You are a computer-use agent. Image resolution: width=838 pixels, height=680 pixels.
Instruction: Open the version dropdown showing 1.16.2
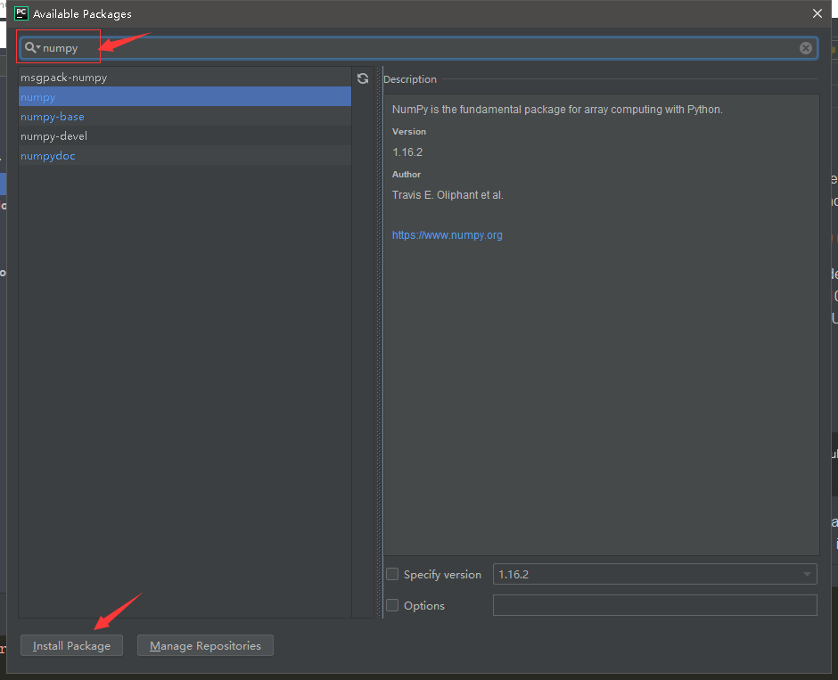(805, 574)
